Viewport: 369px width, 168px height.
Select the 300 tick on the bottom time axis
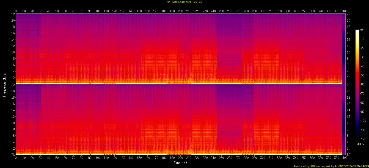[x=263, y=158]
